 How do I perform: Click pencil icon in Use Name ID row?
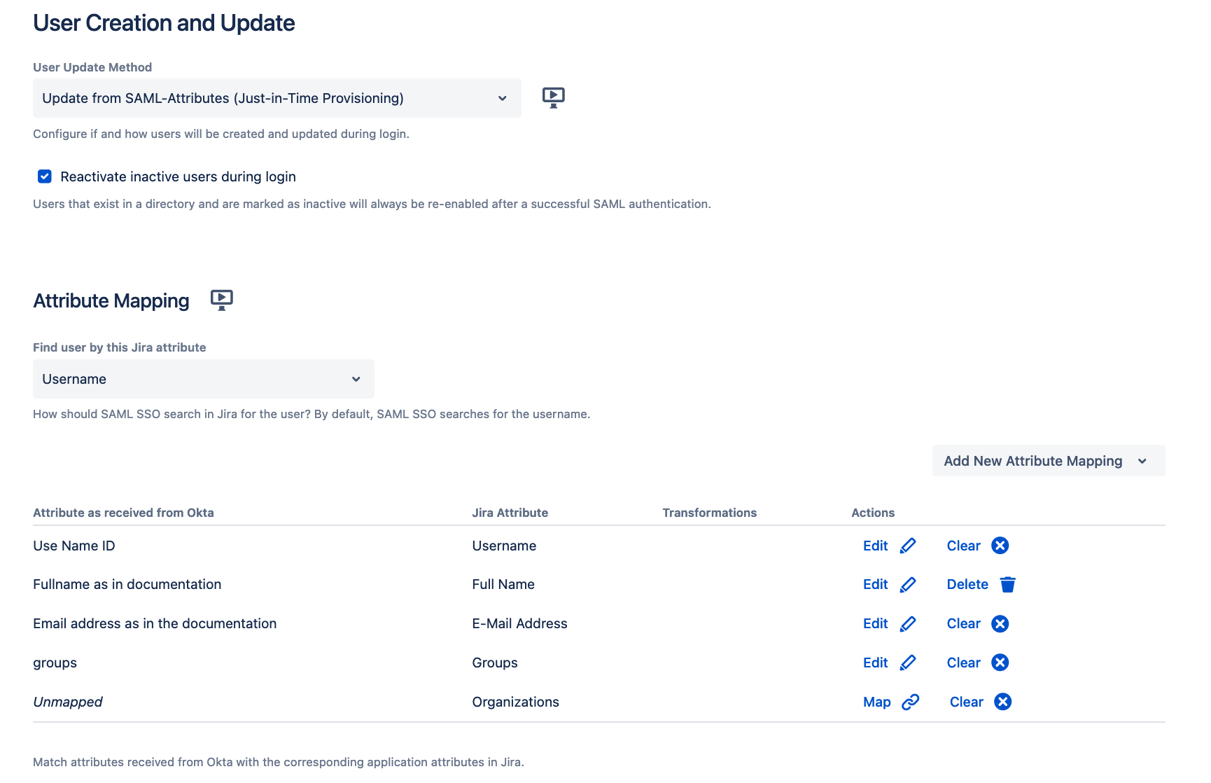[908, 546]
